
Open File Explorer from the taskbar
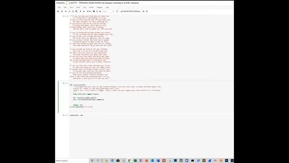(x=107, y=161)
